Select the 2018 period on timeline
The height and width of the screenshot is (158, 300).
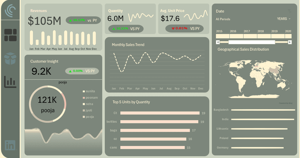264,36
